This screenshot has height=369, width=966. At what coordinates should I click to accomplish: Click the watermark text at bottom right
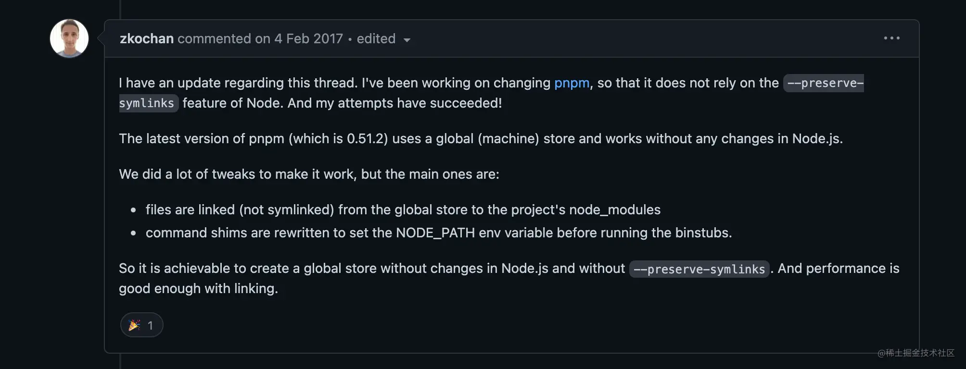[x=915, y=353]
